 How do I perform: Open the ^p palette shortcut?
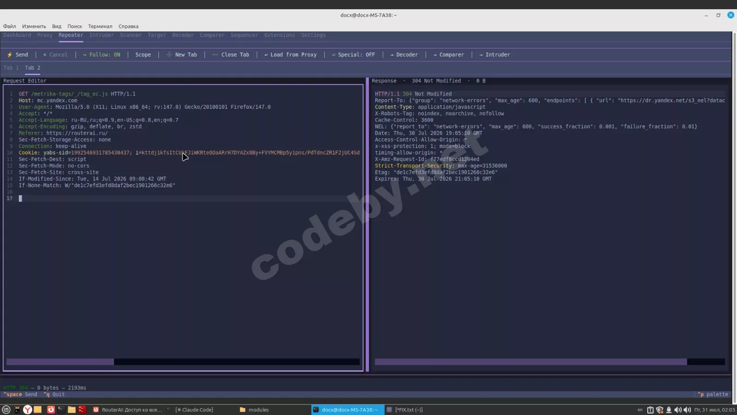tap(713, 394)
